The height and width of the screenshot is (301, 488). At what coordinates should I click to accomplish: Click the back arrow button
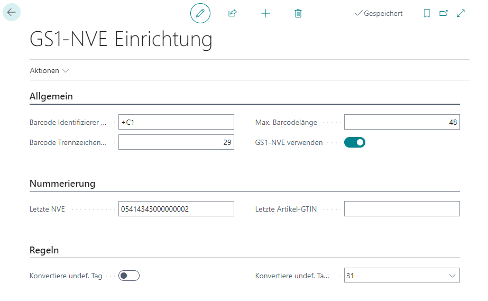point(12,12)
